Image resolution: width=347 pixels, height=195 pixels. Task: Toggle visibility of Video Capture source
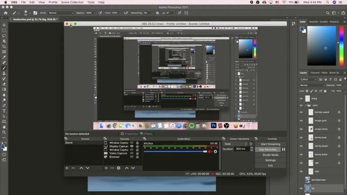point(132,153)
